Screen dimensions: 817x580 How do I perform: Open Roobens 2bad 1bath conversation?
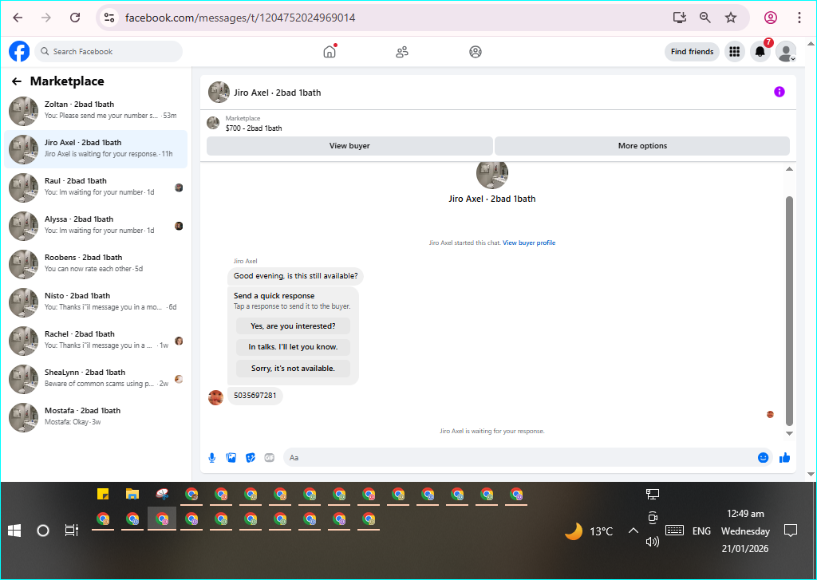[96, 264]
